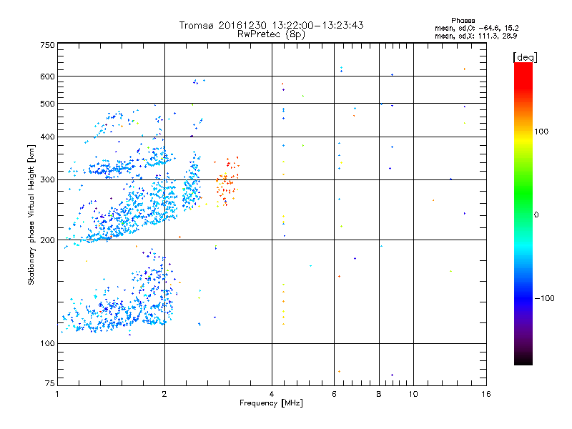572x429 pixels.
Task: Click the 'Frequency [MHz]' axis title
Action: coord(271,403)
